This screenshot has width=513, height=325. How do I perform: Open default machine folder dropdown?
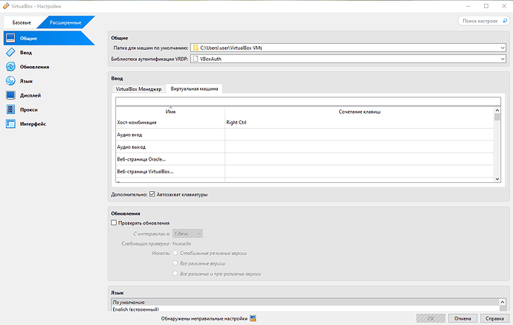click(503, 48)
